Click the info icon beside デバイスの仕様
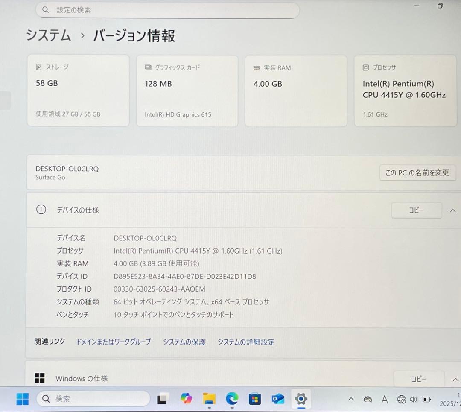 click(x=41, y=210)
